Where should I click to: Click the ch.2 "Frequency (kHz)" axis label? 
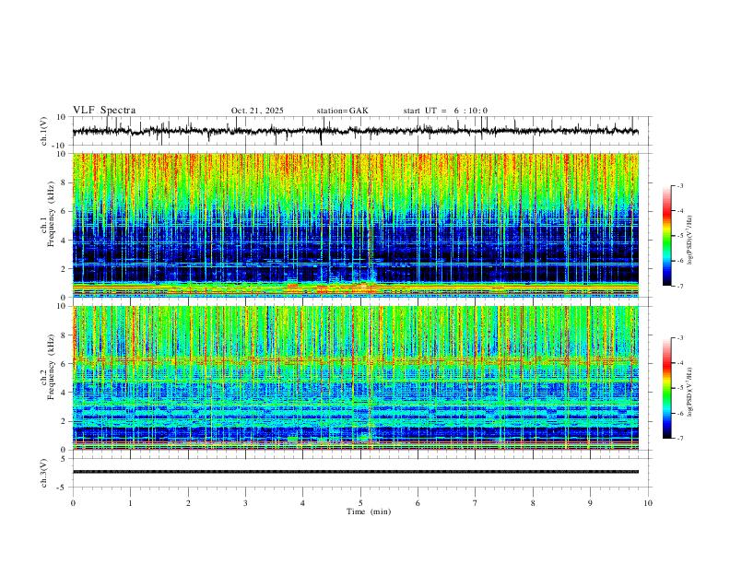[x=51, y=367]
